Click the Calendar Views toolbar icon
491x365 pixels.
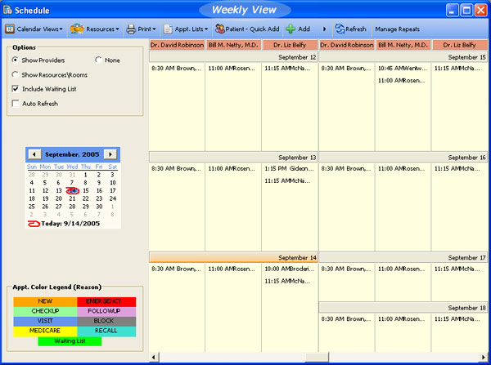10,29
